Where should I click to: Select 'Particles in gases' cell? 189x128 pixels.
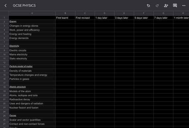[x=32, y=79]
